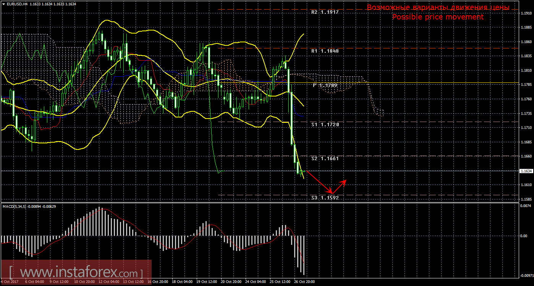Select the S2 1.1661 support label
The image size is (534, 286).
[x=325, y=158]
